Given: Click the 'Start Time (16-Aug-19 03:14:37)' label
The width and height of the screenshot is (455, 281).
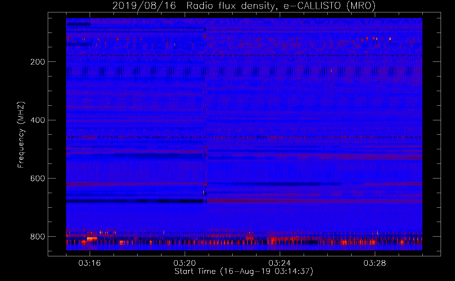Looking at the screenshot, I should point(244,271).
